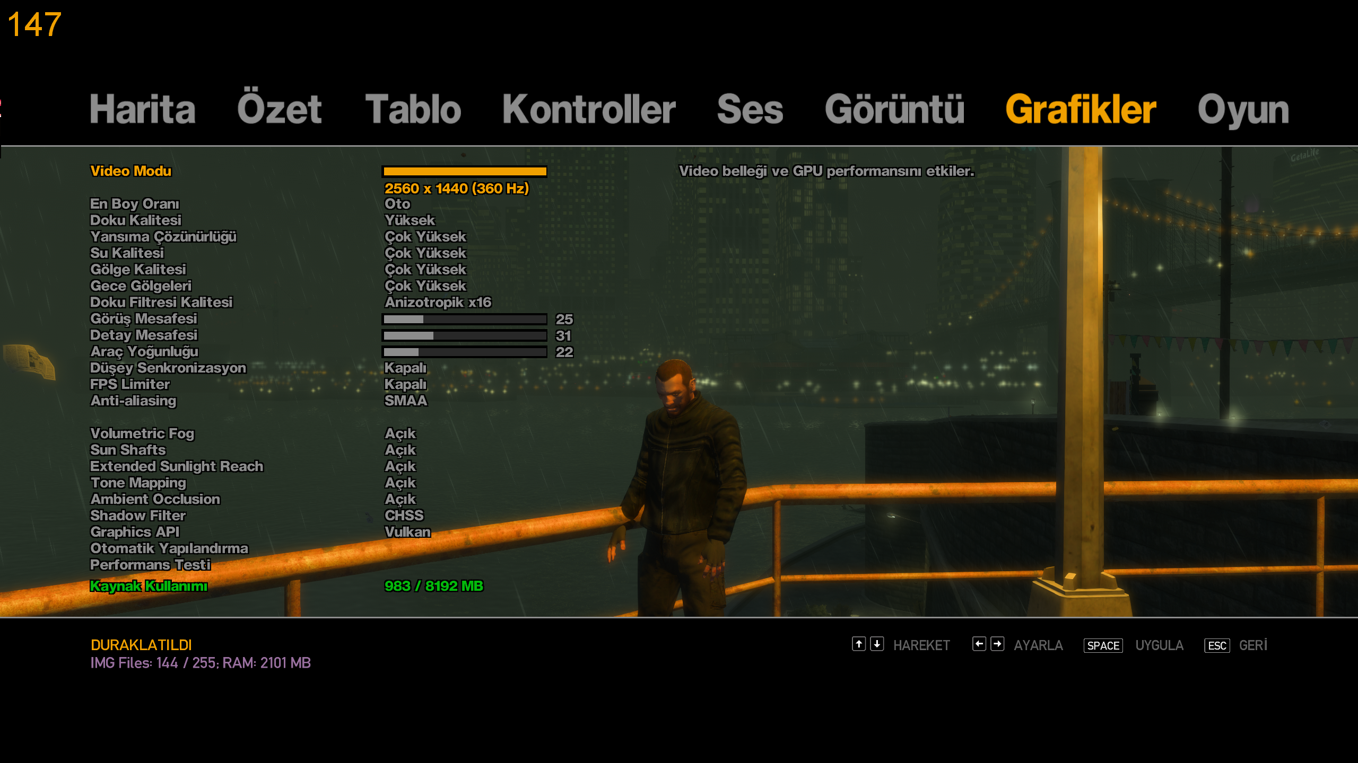Click the Kaynak Kullanımı label
The width and height of the screenshot is (1358, 763).
pos(149,586)
